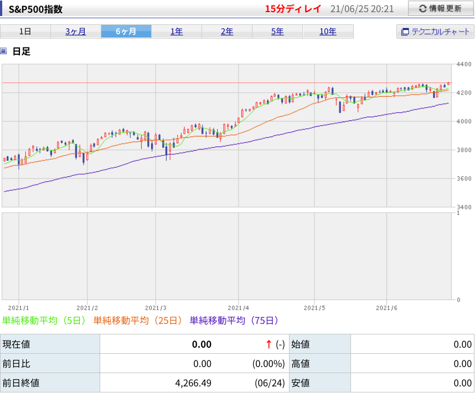Click the (06/24) date cell
475x393 pixels.
270,383
